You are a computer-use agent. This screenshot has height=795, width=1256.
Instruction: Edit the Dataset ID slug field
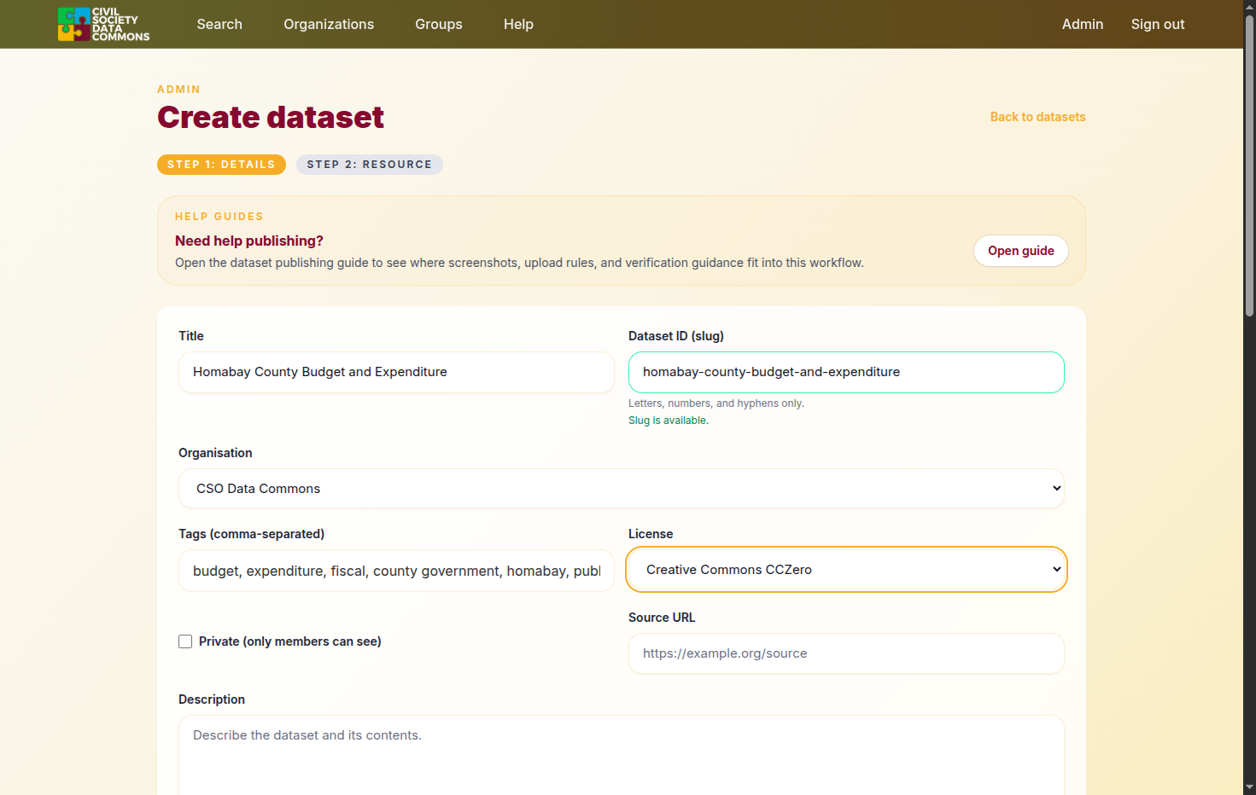(846, 372)
